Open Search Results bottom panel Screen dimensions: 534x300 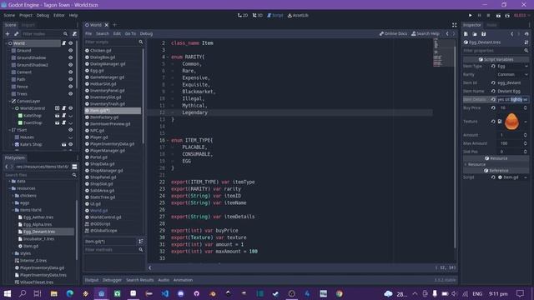click(x=140, y=280)
